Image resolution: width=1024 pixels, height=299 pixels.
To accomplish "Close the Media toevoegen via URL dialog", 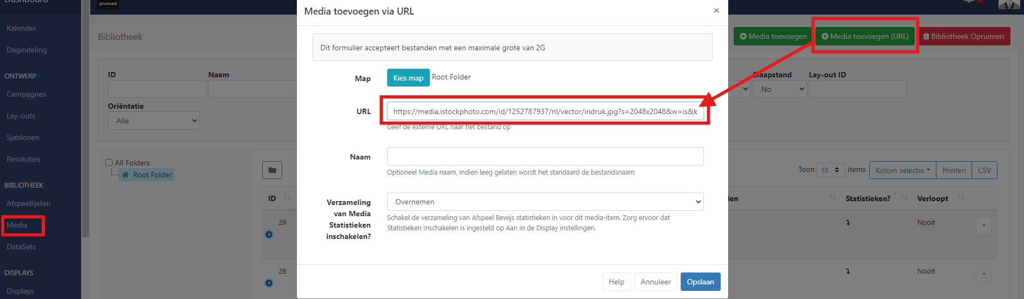I will pos(716,10).
